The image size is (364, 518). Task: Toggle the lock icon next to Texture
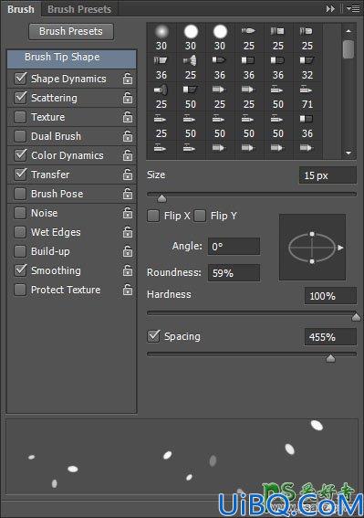(128, 117)
